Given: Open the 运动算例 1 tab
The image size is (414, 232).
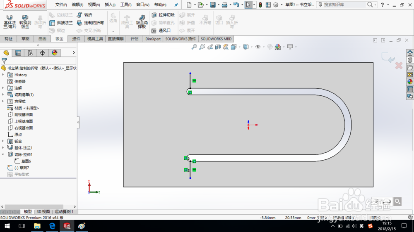Looking at the screenshot, I should click(x=64, y=212).
